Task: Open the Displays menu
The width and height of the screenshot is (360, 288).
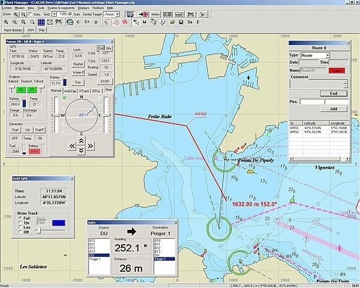Action: click(83, 8)
